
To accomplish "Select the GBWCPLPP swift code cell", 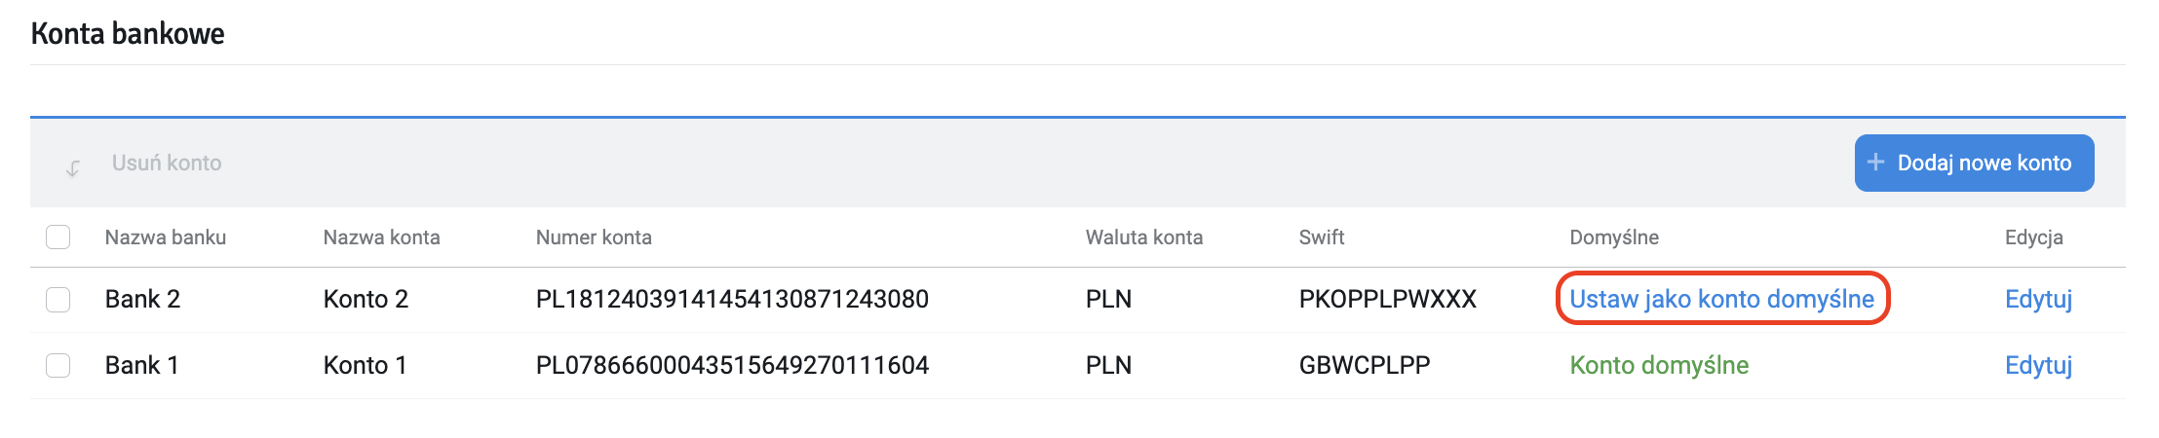I will (x=1365, y=365).
